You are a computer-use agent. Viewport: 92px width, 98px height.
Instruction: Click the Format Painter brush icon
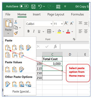click(16, 33)
